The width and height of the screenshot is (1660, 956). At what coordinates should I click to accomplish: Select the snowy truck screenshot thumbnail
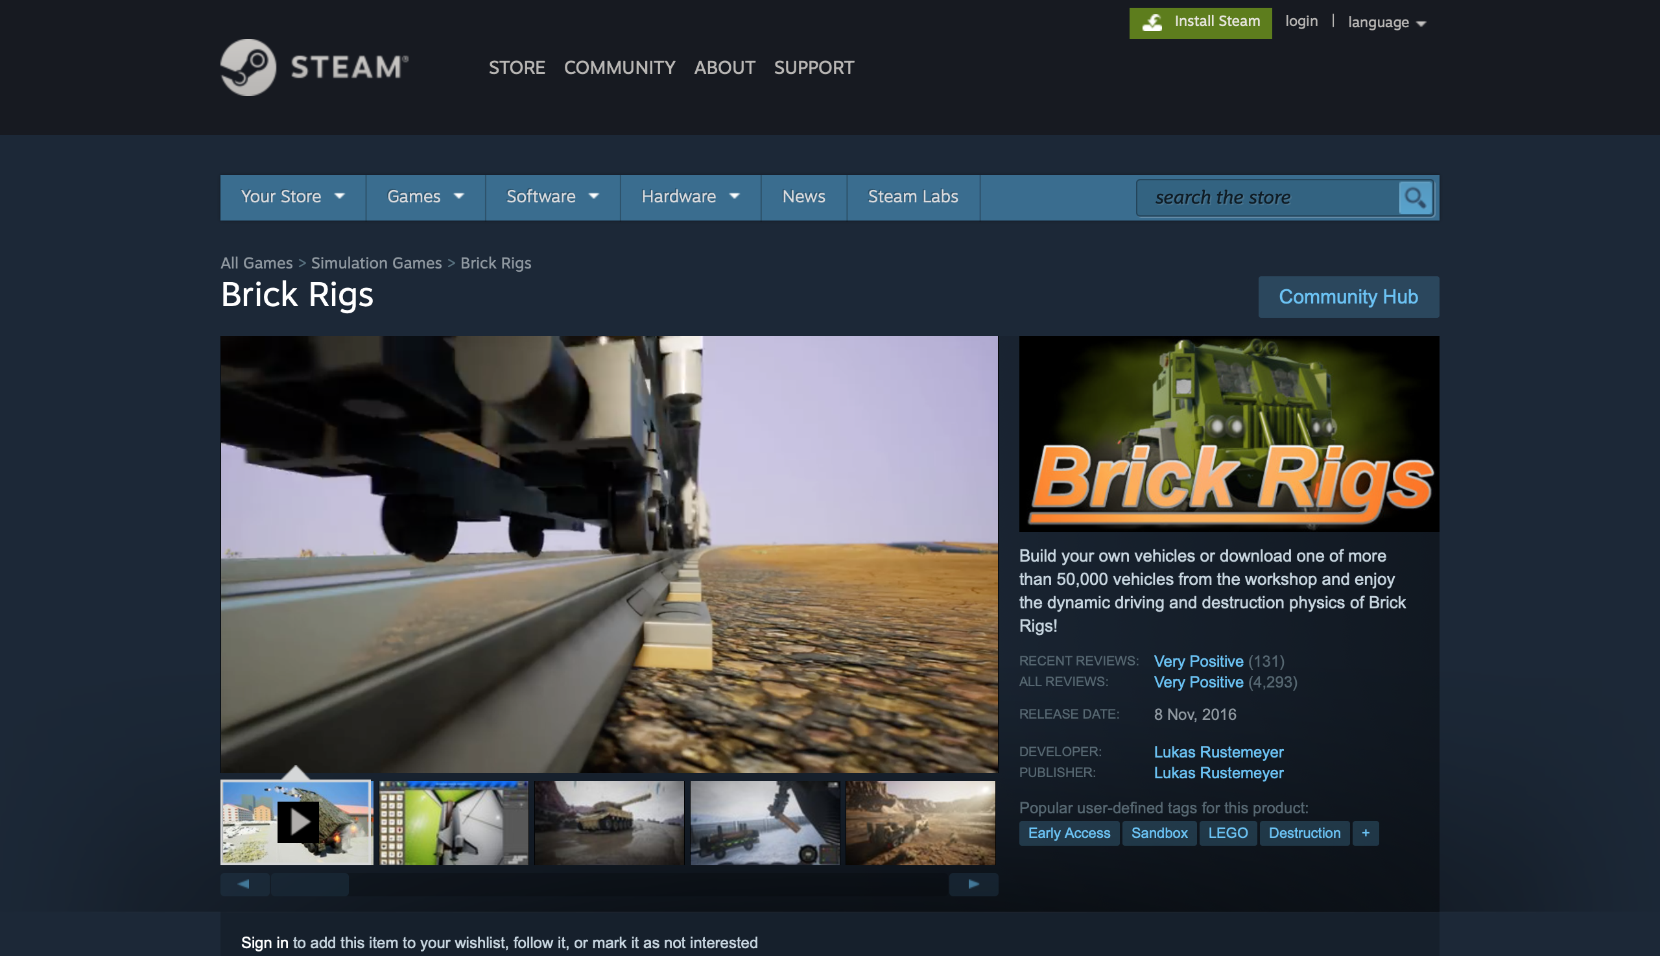click(765, 822)
